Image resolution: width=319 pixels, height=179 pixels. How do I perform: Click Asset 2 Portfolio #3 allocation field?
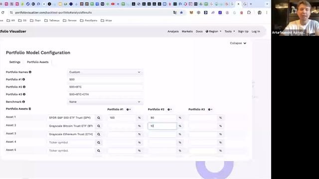(203, 126)
